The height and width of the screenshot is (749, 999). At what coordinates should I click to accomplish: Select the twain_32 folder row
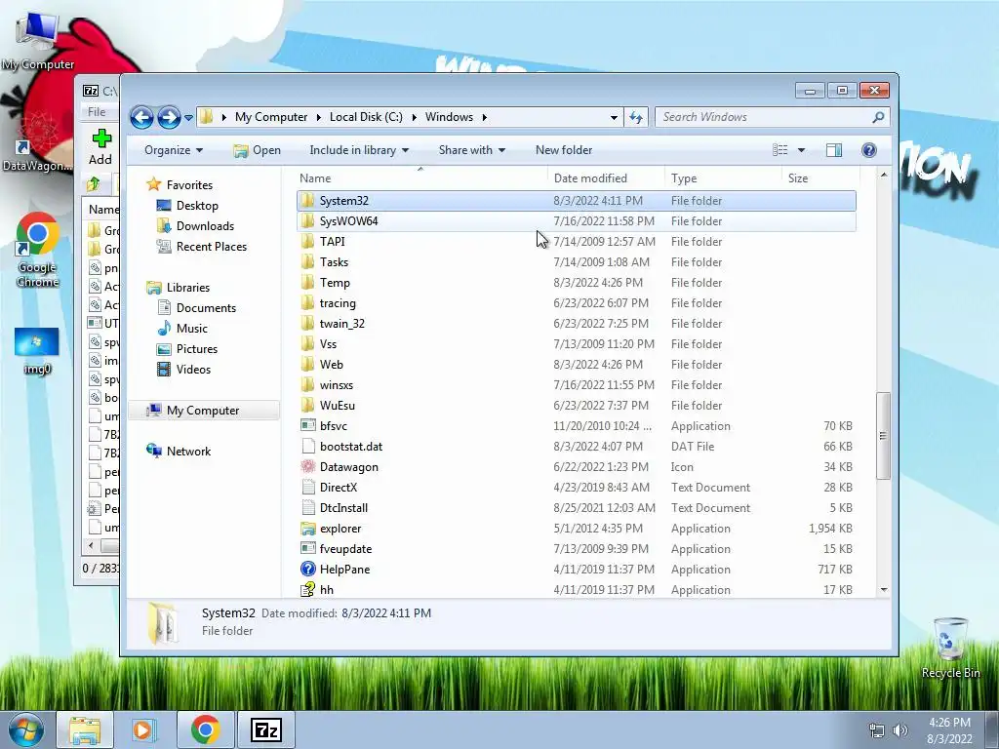click(577, 324)
